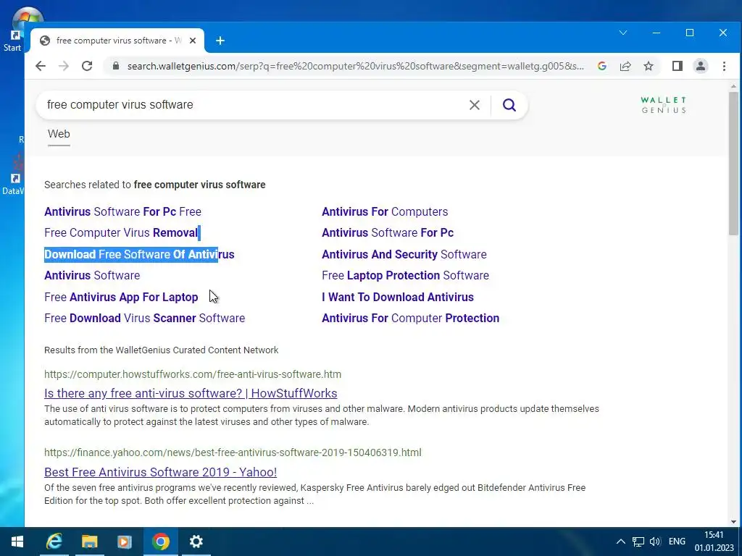Reload the current page
Viewport: 742px width, 556px height.
[x=87, y=66]
